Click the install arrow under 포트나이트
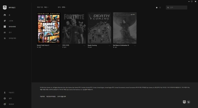198x108 pixels. tap(63, 47)
